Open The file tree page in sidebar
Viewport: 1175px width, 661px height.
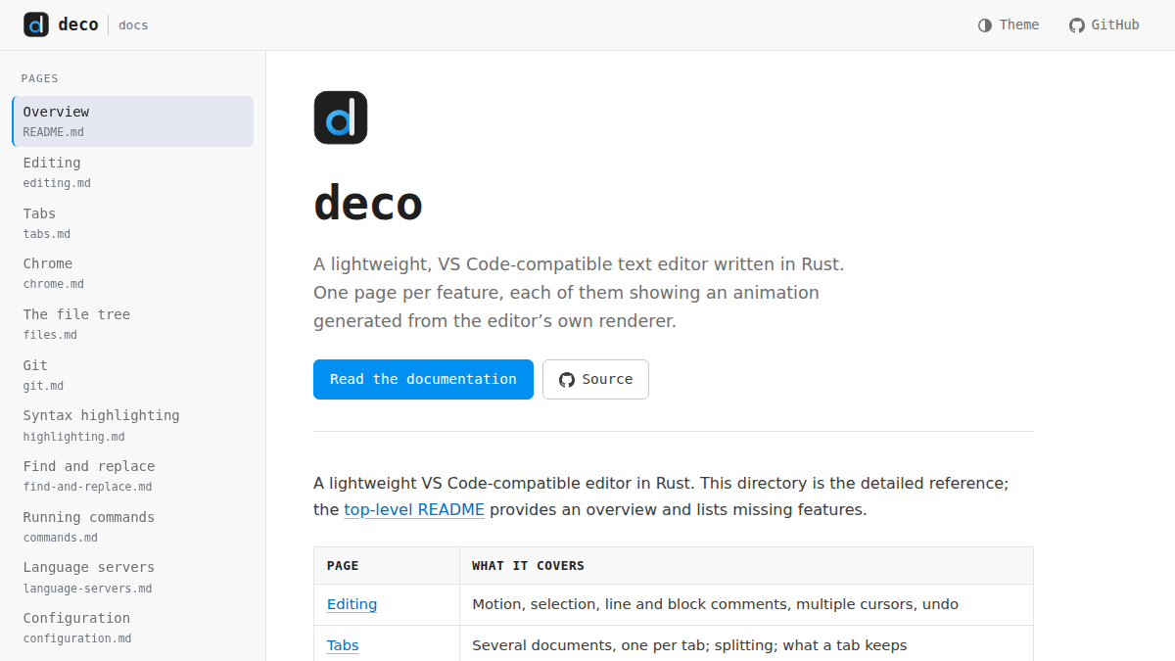(x=133, y=324)
